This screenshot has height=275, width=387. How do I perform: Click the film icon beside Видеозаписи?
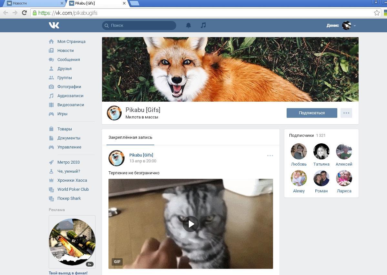pyautogui.click(x=51, y=105)
